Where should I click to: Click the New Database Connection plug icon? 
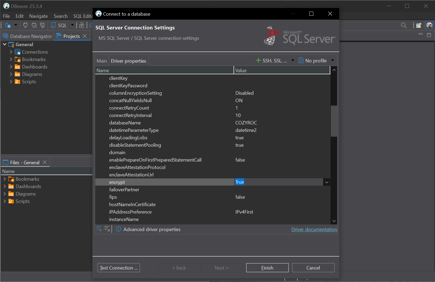pos(8,25)
